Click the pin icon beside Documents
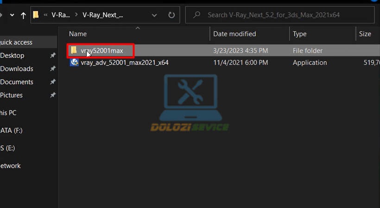The width and height of the screenshot is (380, 208). click(x=52, y=82)
